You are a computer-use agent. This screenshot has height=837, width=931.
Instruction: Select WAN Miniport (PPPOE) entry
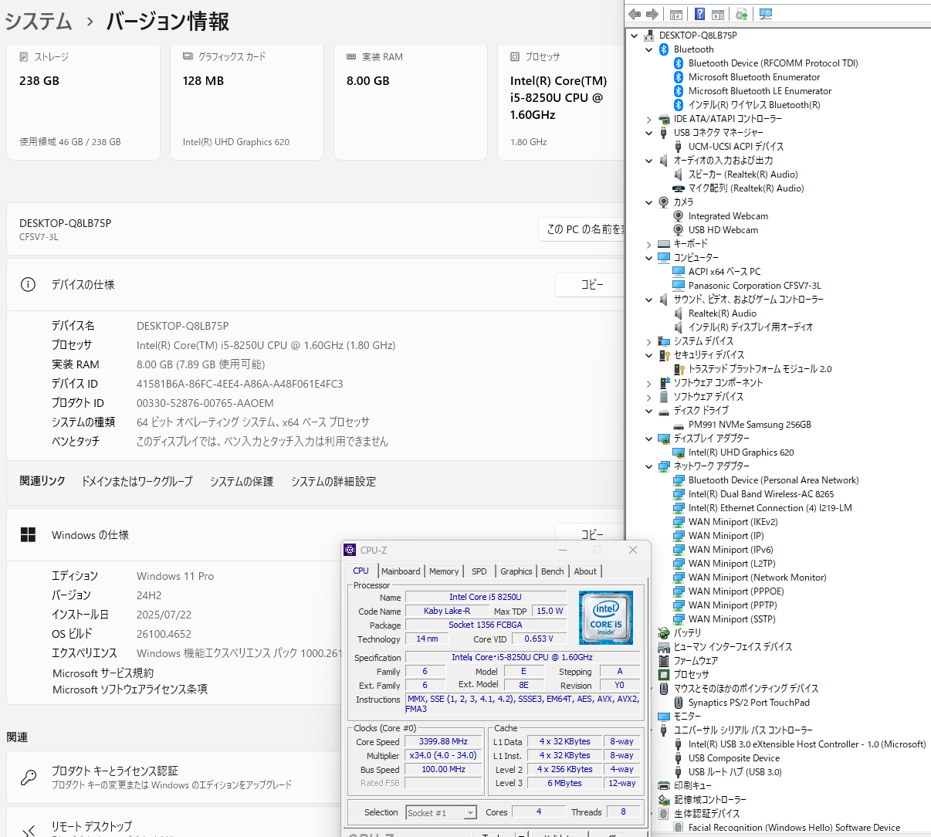coord(736,591)
